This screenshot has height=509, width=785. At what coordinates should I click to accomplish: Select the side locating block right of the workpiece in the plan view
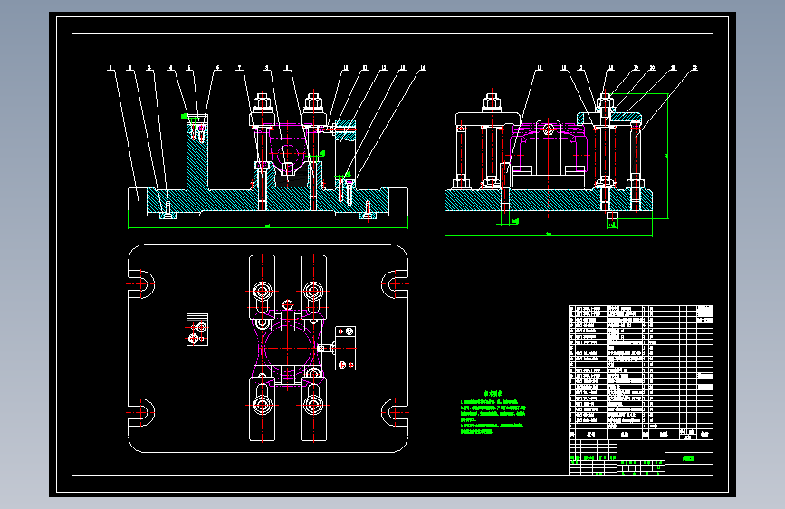click(345, 348)
